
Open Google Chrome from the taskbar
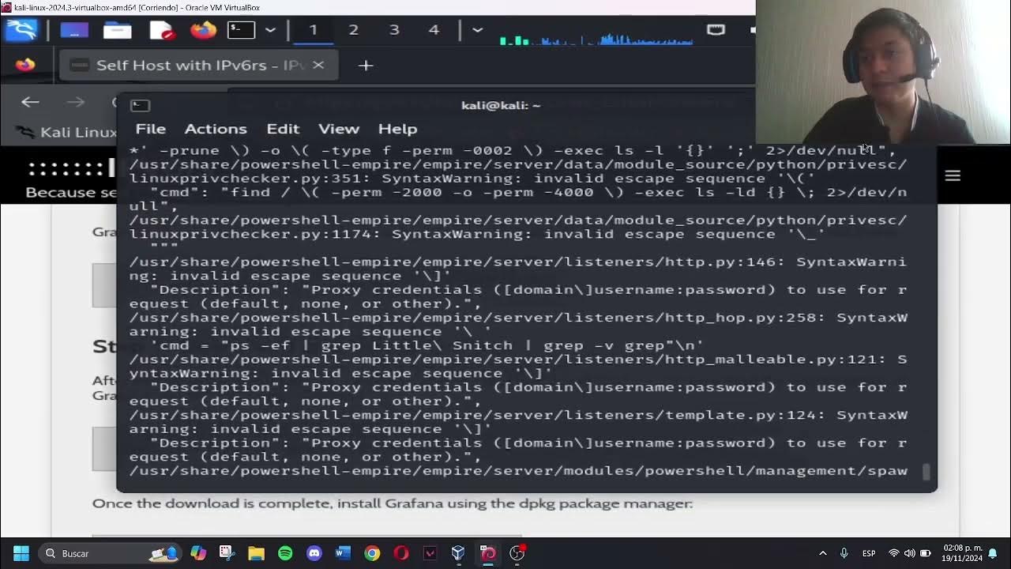pos(372,553)
